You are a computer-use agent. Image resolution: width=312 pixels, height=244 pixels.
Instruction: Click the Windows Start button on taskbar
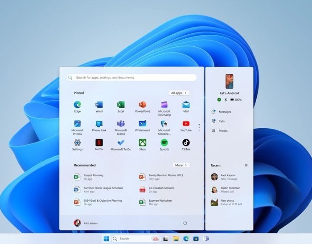pyautogui.click(x=106, y=239)
